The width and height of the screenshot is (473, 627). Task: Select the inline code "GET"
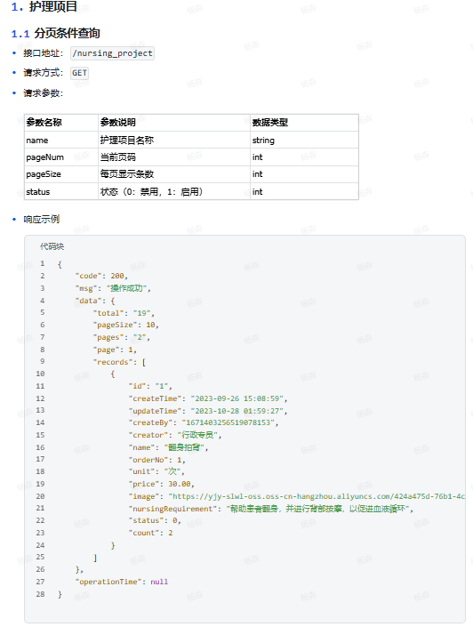click(x=79, y=73)
